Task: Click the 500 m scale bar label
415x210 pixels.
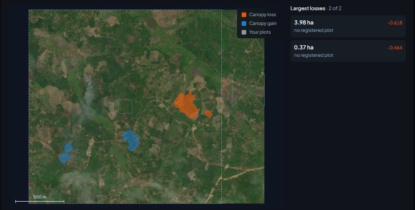Action: (x=40, y=197)
